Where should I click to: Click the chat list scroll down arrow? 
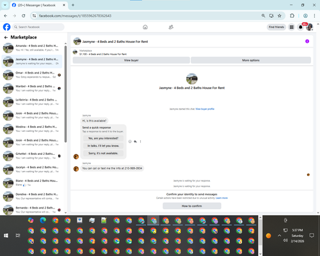click(65, 212)
